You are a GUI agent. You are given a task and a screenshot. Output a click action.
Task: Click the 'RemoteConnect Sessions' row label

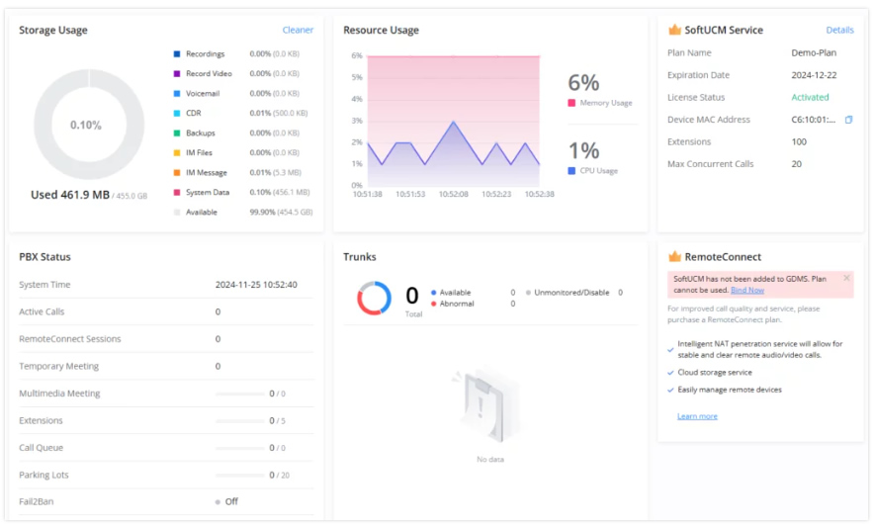tap(70, 339)
